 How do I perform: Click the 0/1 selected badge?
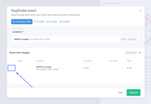[131, 53]
